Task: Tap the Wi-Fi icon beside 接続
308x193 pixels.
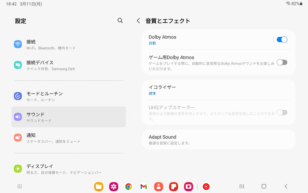Action: pyautogui.click(x=18, y=44)
